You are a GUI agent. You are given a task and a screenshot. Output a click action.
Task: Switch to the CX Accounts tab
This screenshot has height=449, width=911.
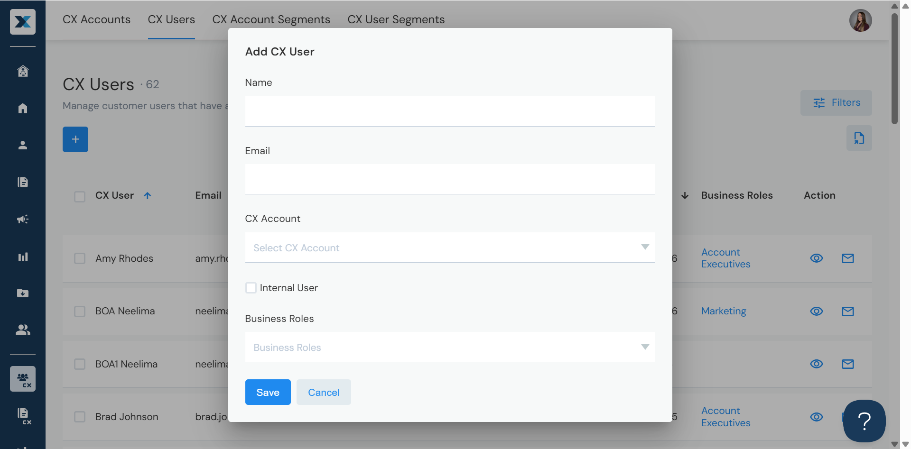[x=96, y=19]
